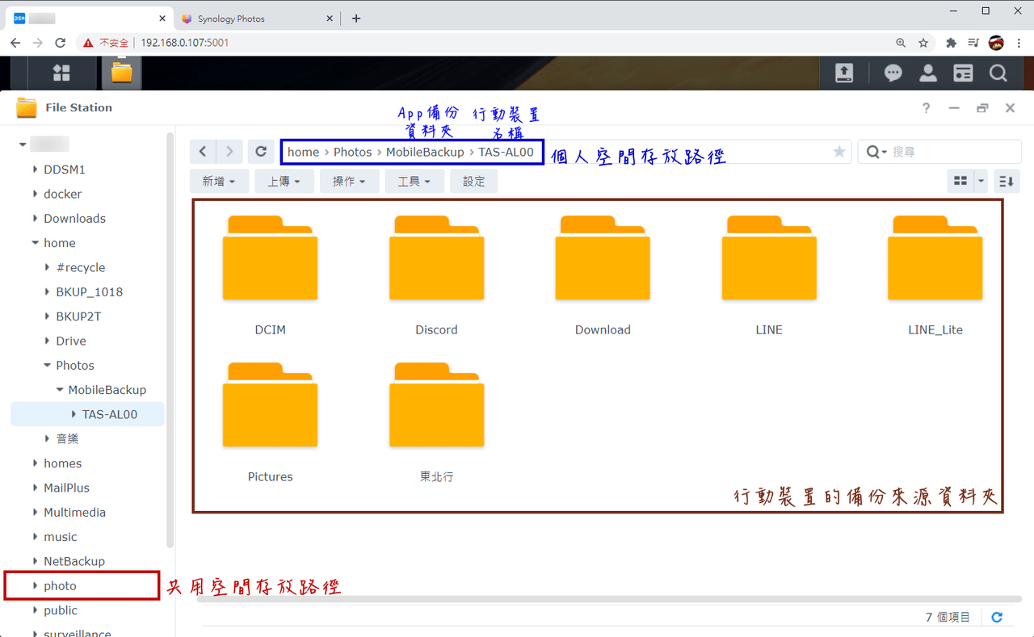Open the user options icon
Image resolution: width=1034 pixels, height=637 pixels.
pyautogui.click(x=928, y=73)
